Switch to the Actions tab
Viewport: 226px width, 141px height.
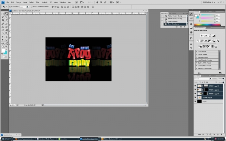coord(173,14)
